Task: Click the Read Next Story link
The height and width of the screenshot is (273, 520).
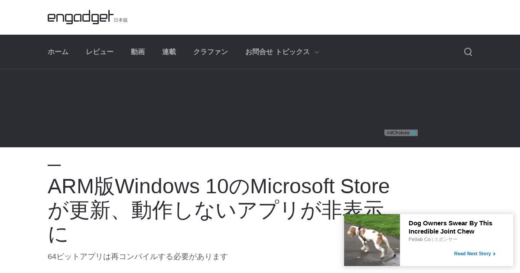Action: point(472,254)
